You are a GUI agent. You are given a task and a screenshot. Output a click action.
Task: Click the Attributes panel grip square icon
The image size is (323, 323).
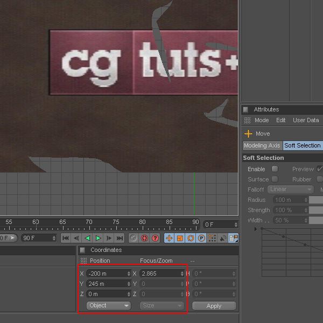[245, 109]
